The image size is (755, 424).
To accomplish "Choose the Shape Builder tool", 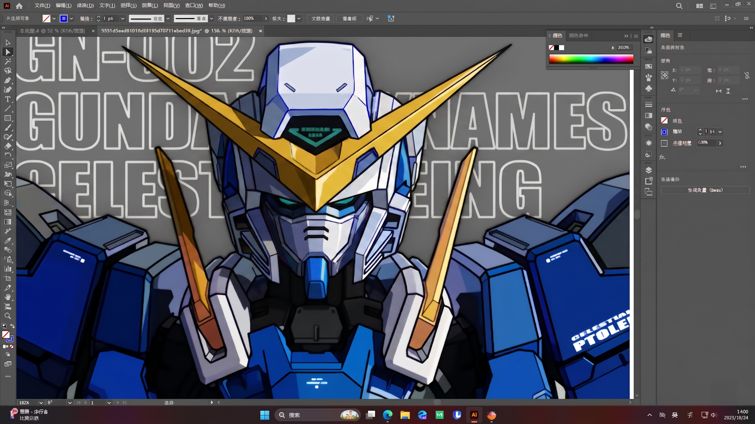I will coord(8,194).
